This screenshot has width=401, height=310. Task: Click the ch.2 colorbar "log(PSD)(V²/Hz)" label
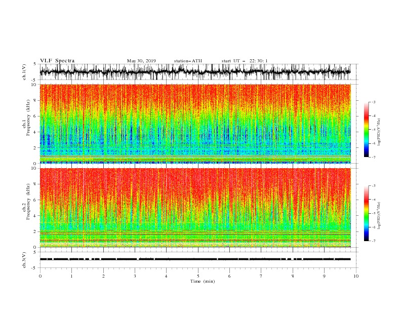379,215
